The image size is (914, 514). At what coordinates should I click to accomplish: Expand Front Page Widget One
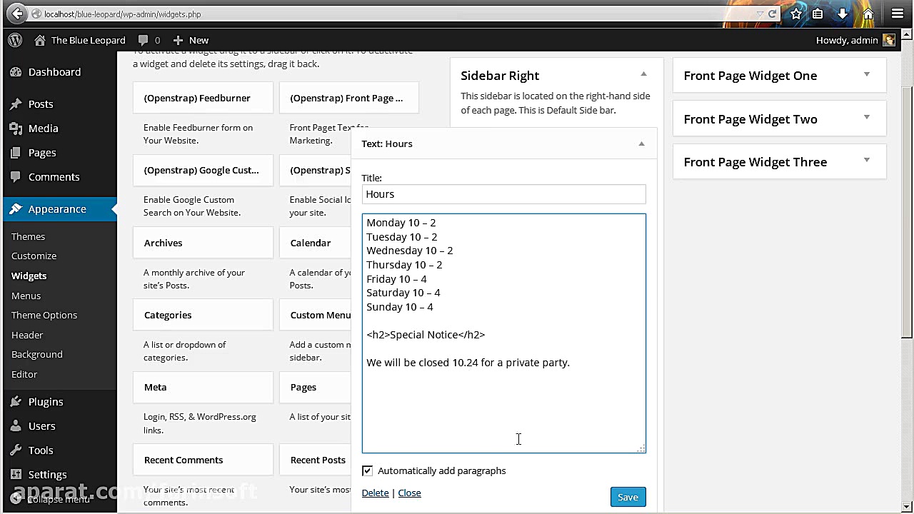866,74
